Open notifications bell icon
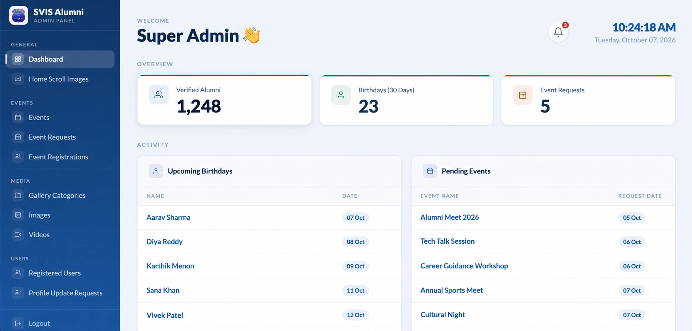The width and height of the screenshot is (692, 331). [558, 32]
